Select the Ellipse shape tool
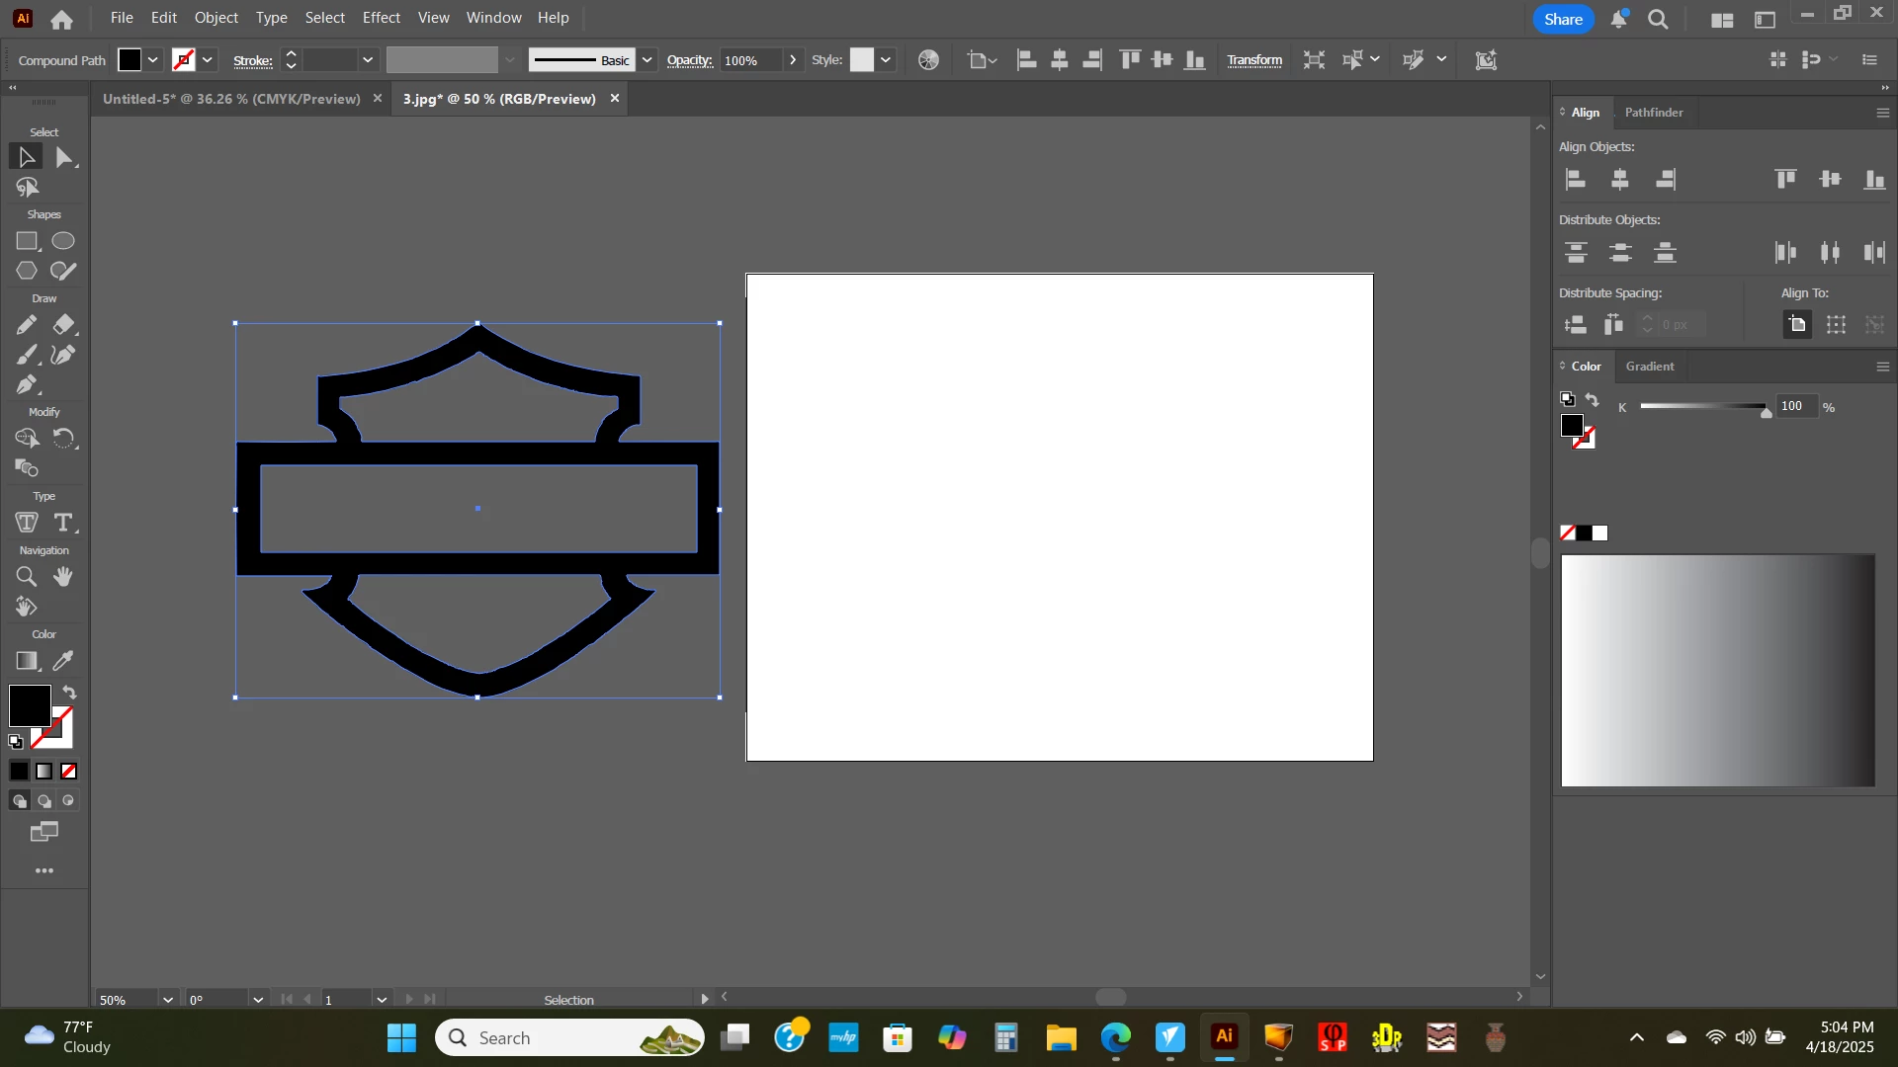The height and width of the screenshot is (1067, 1898). click(63, 241)
